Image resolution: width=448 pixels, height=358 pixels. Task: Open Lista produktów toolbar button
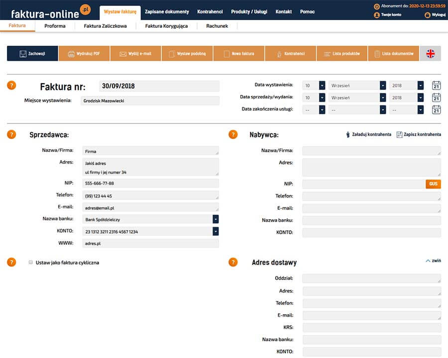pyautogui.click(x=342, y=53)
